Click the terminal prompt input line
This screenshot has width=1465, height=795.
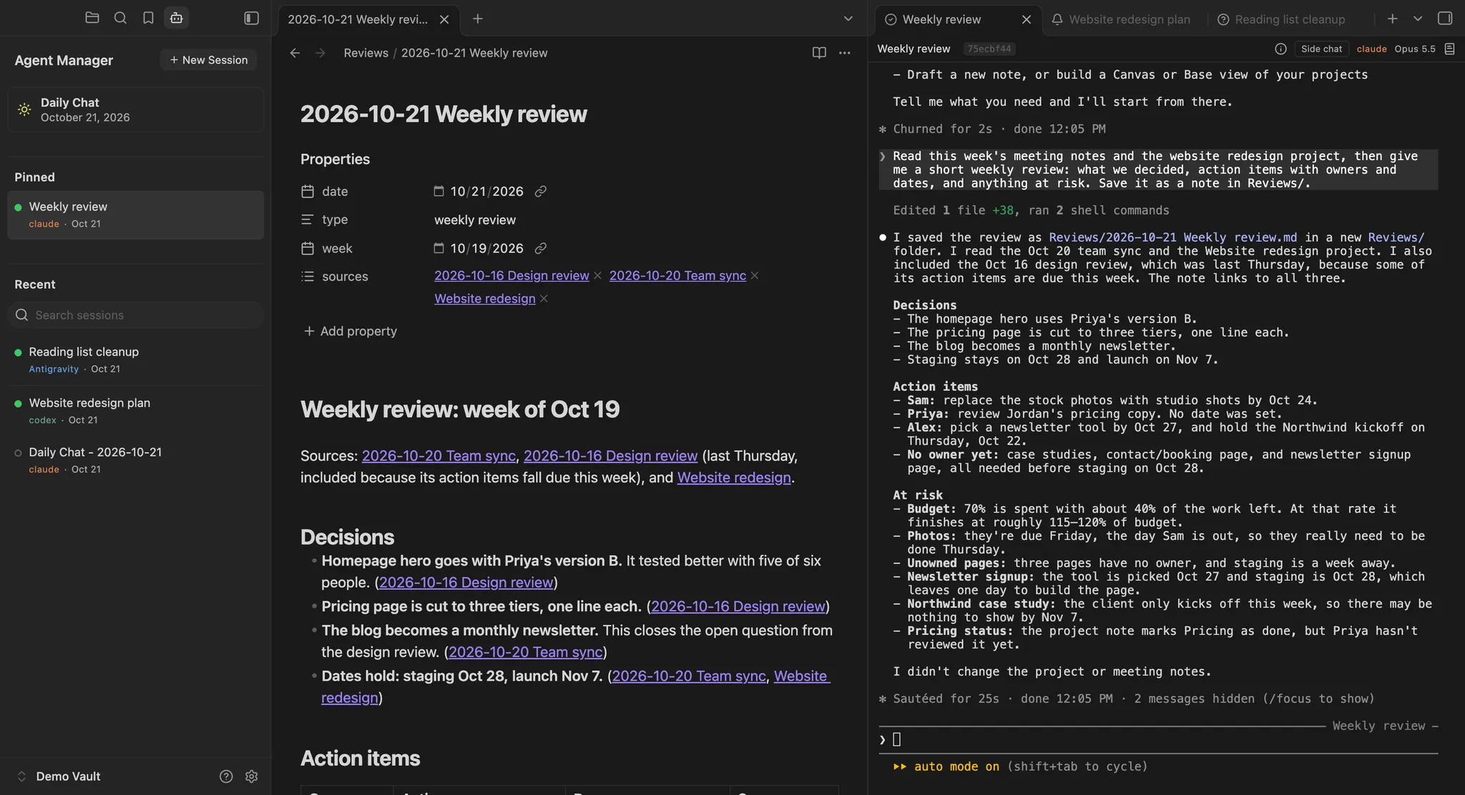1158,740
